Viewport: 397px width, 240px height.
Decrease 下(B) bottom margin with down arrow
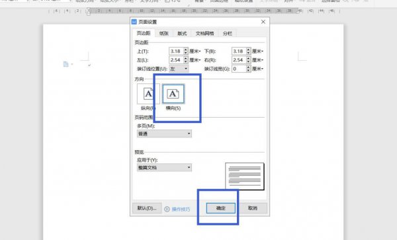pyautogui.click(x=249, y=53)
